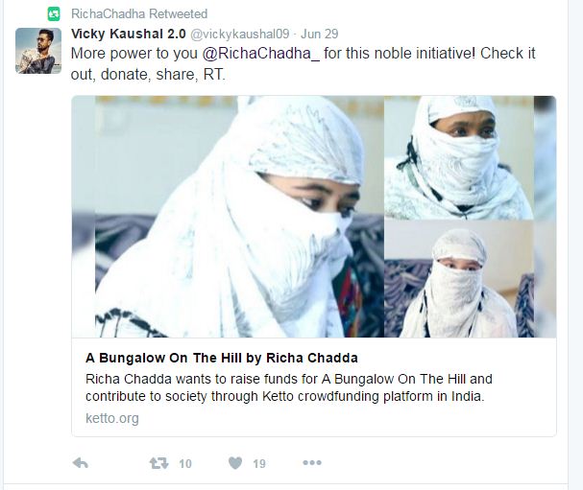Viewport: 583px width, 490px height.
Task: Click the card description about Ketto crowdfunding
Action: pos(289,387)
